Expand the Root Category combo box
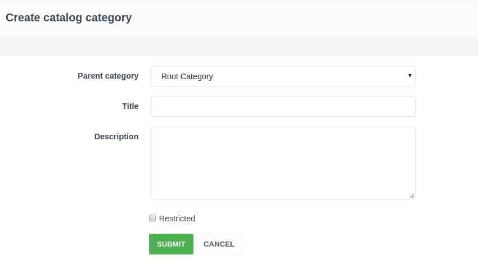 [282, 76]
